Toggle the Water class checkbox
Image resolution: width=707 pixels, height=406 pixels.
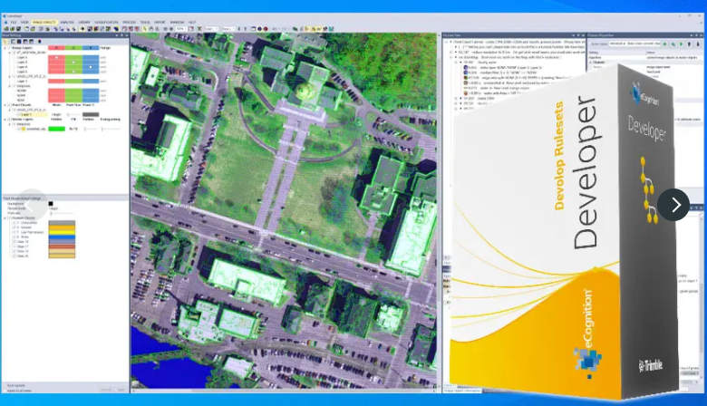[x=15, y=237]
